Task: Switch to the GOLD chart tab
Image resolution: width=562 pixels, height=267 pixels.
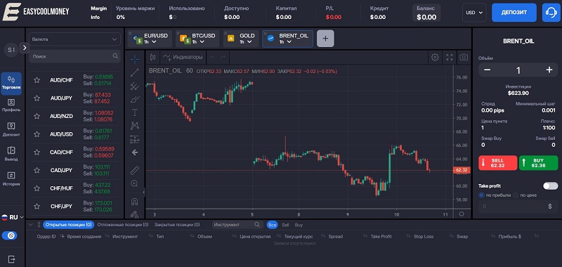Action: click(241, 39)
